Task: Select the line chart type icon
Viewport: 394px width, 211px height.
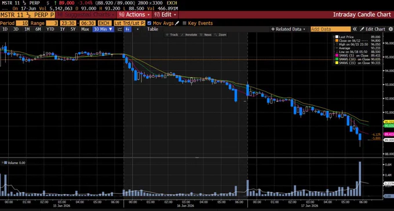Action: point(120,29)
